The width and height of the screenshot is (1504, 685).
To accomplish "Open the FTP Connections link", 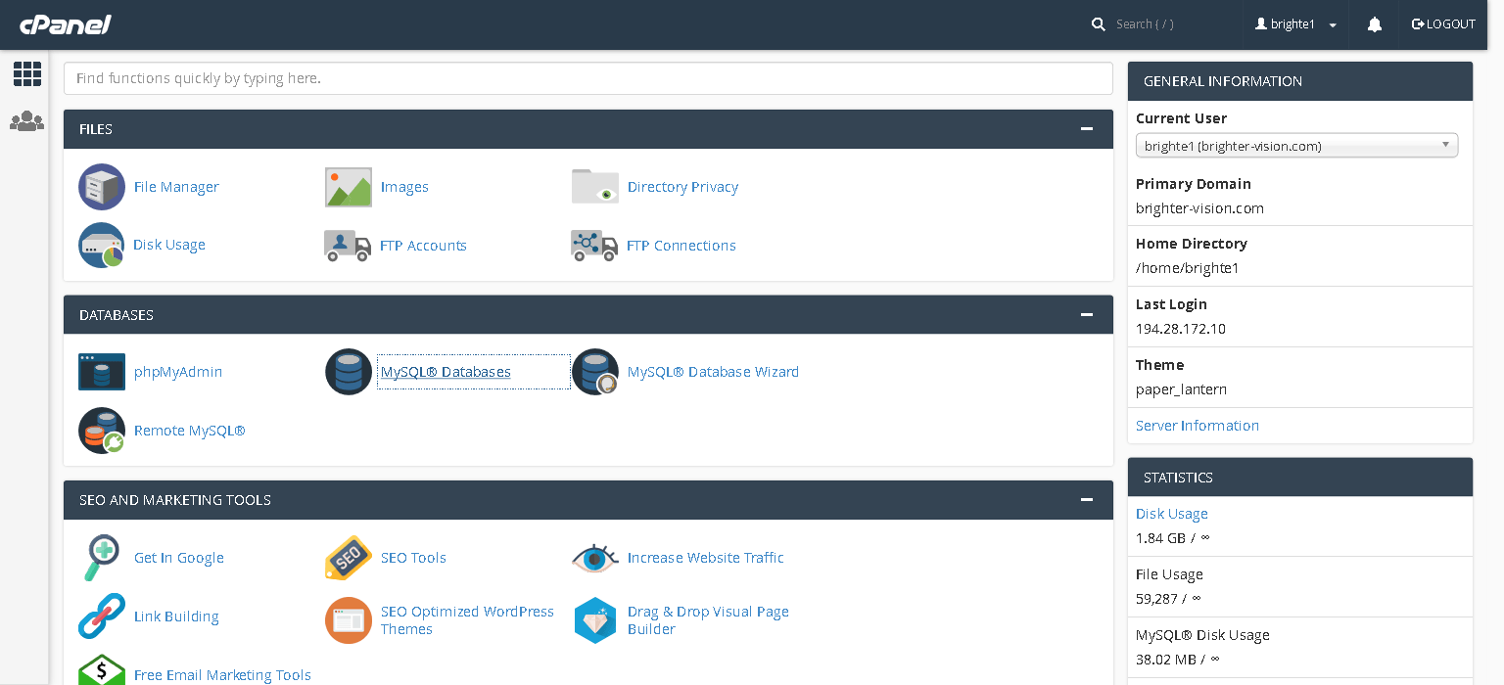I will [681, 246].
